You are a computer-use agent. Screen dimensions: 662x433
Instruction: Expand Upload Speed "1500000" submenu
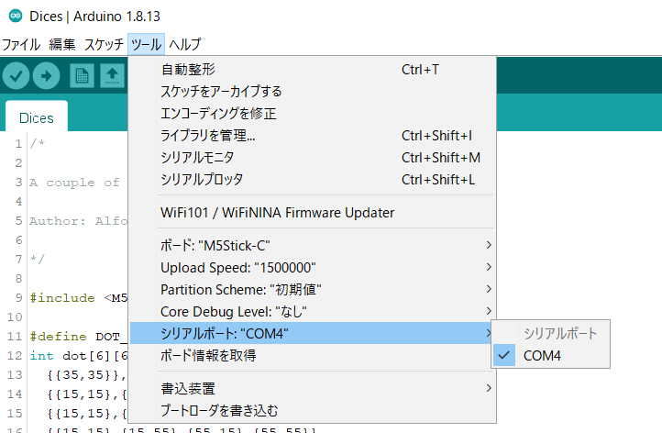tap(313, 267)
